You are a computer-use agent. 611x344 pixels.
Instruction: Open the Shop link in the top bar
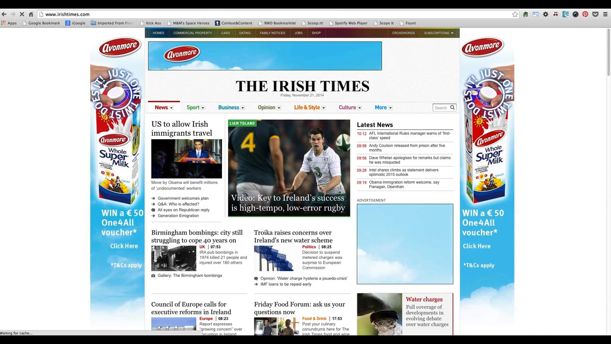316,33
